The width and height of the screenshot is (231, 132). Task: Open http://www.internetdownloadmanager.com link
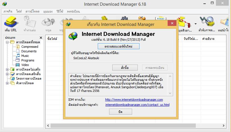(x=134, y=100)
